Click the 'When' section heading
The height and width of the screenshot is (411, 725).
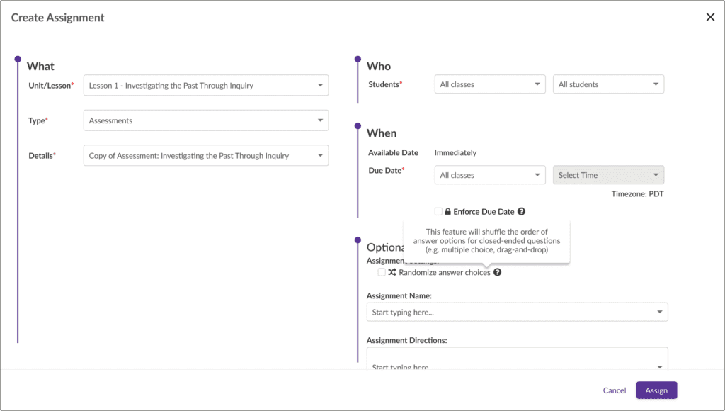pos(382,133)
